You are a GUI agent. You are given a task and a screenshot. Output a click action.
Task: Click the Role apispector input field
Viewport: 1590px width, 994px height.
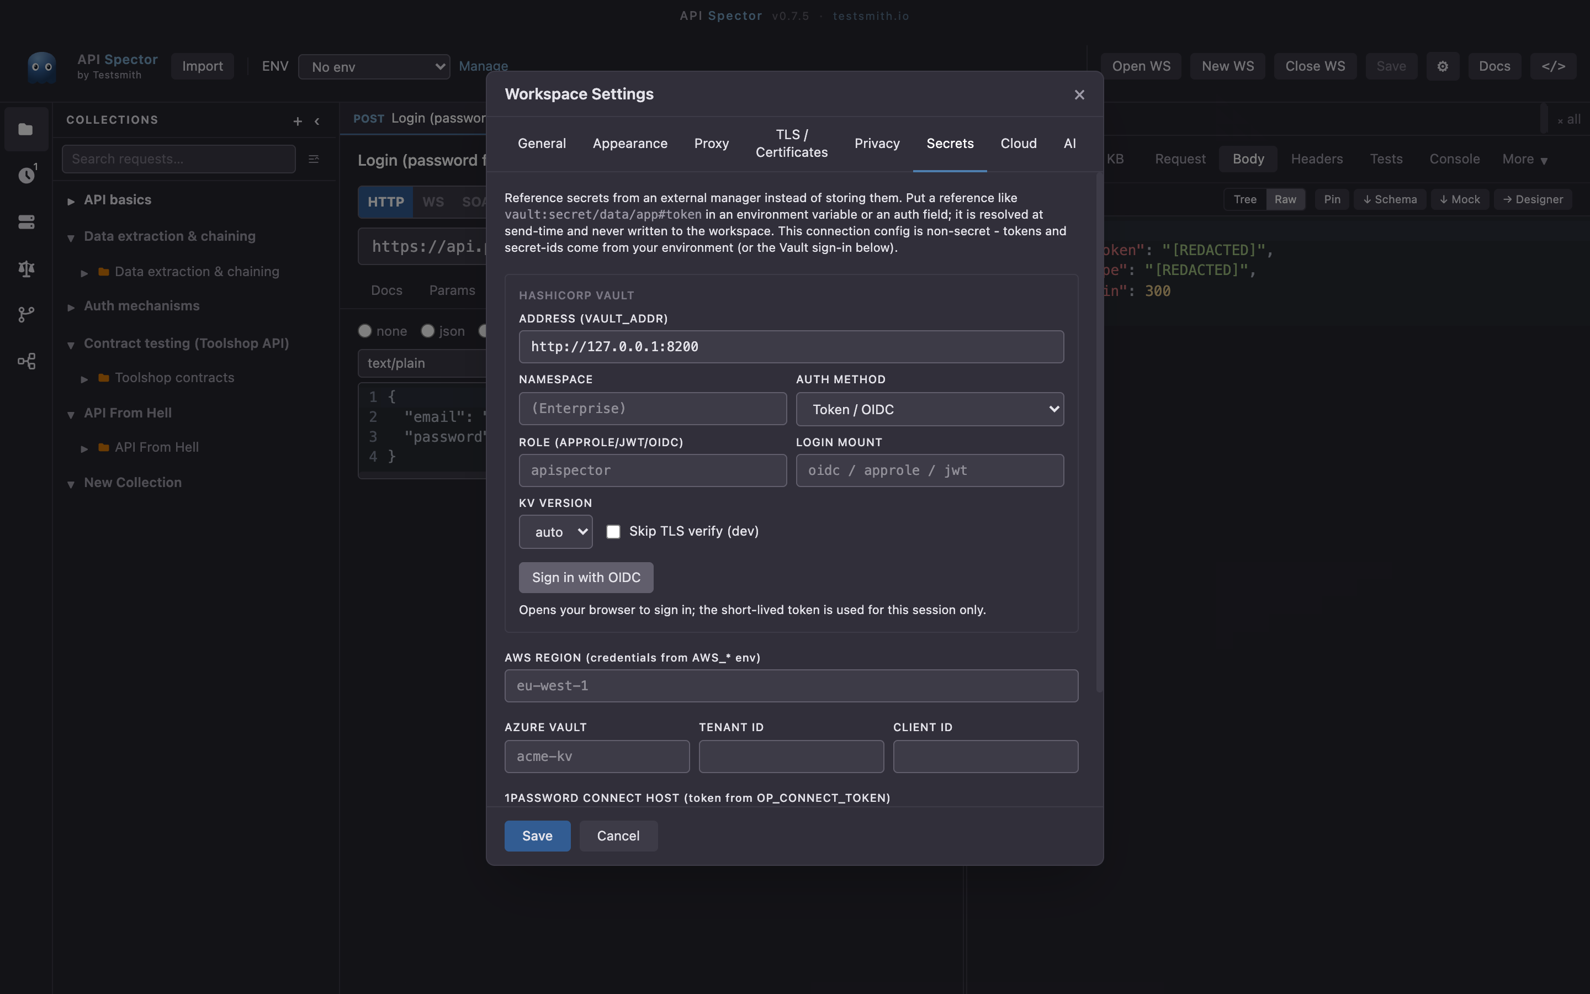point(653,470)
